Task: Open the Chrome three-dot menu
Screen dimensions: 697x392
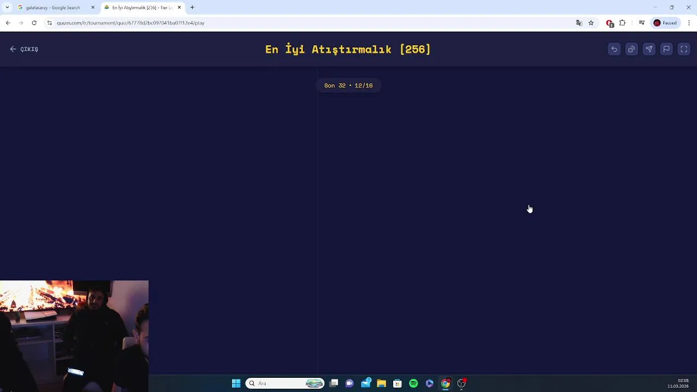Action: (x=689, y=23)
